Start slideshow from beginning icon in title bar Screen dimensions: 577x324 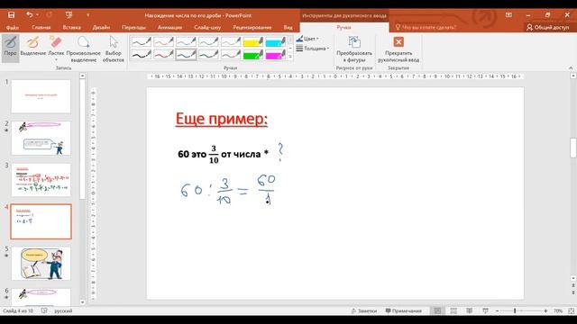(x=69, y=15)
